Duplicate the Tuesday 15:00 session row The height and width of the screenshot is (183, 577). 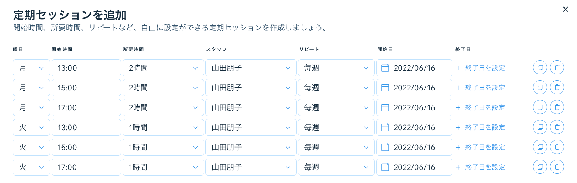point(540,147)
